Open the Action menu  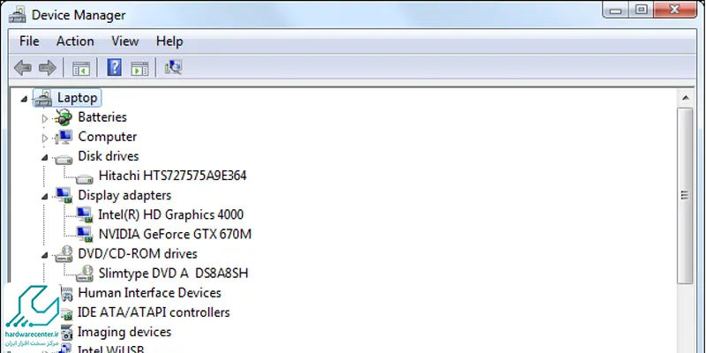(75, 41)
